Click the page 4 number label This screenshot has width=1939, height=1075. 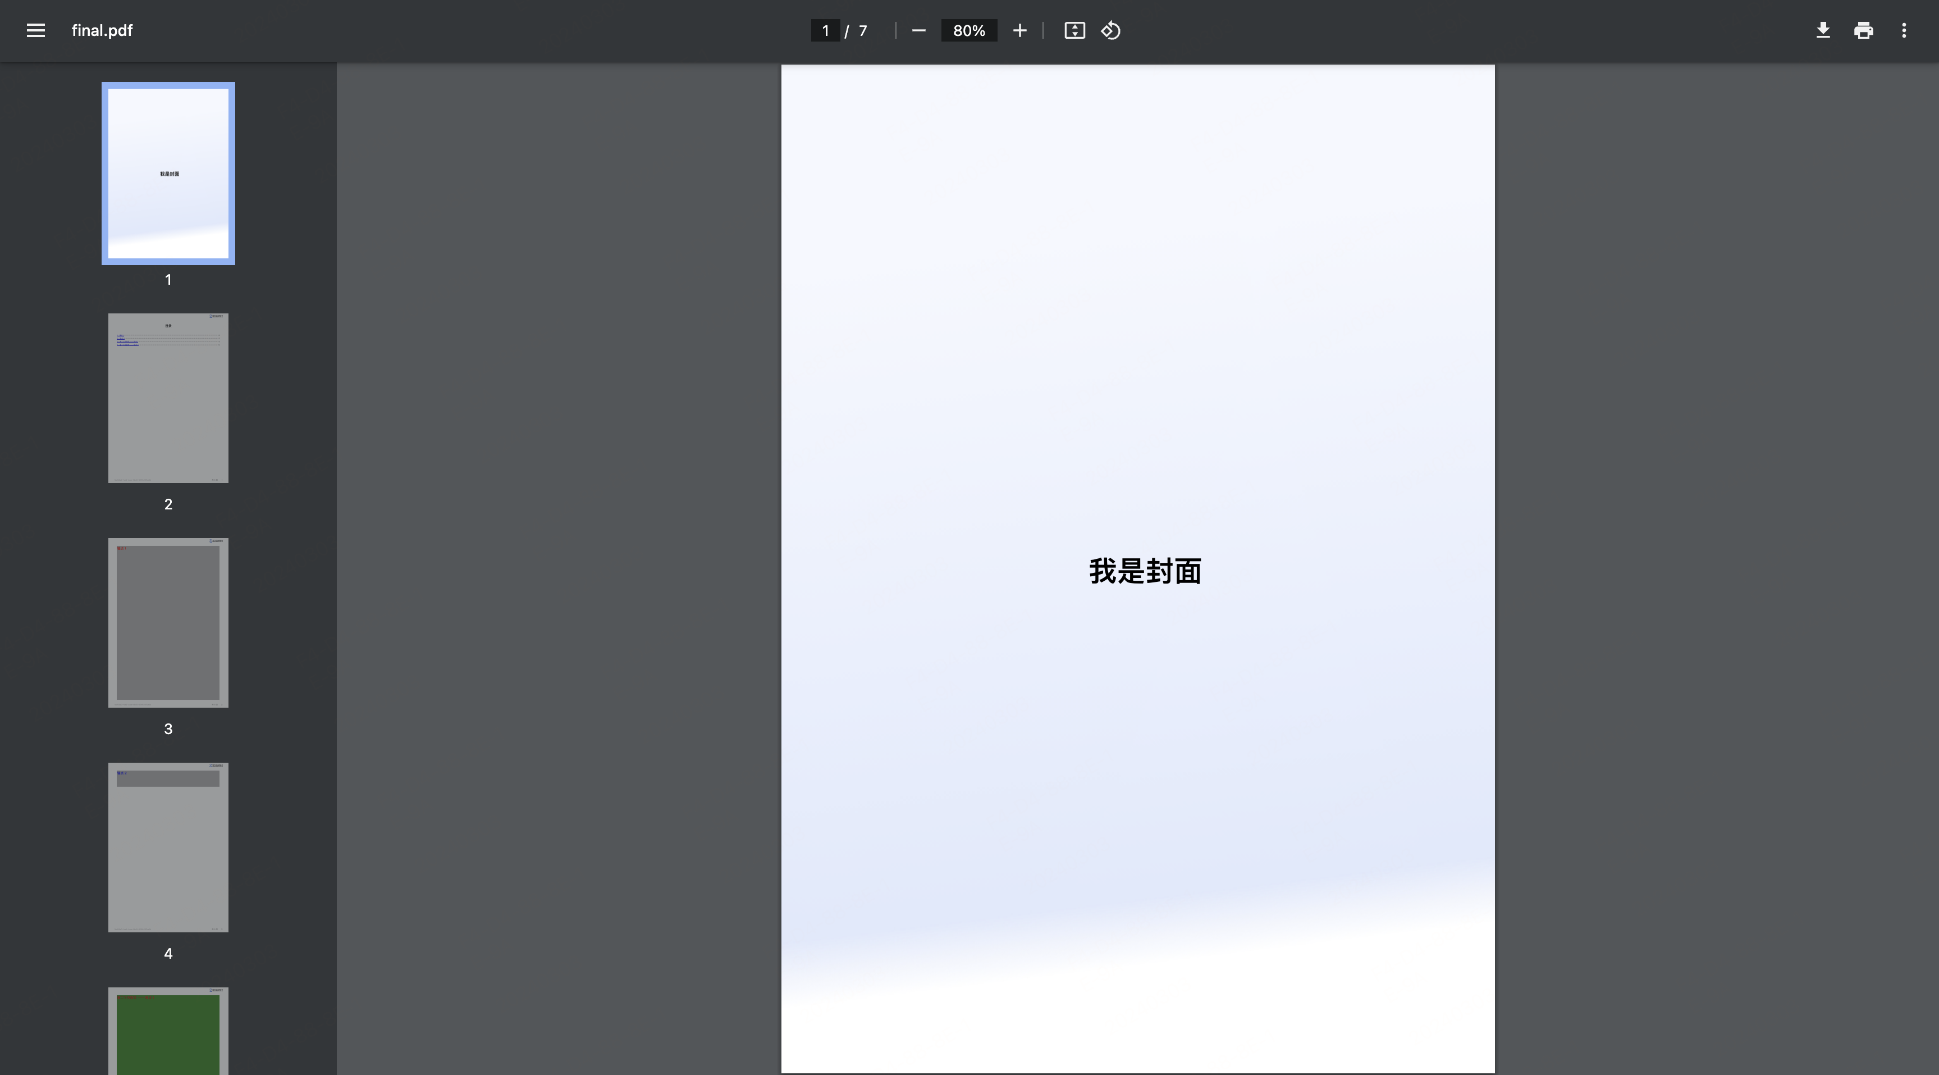coord(168,953)
